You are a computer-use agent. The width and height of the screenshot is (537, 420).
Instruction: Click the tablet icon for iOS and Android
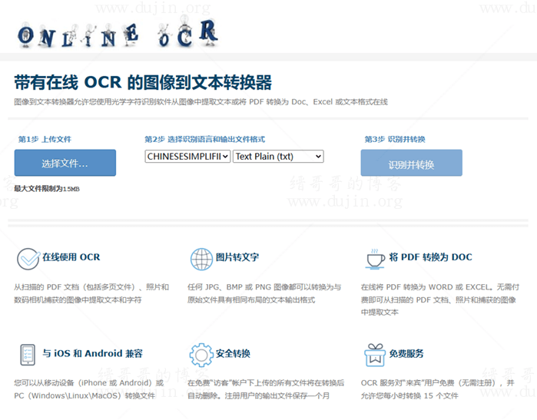pos(28,355)
